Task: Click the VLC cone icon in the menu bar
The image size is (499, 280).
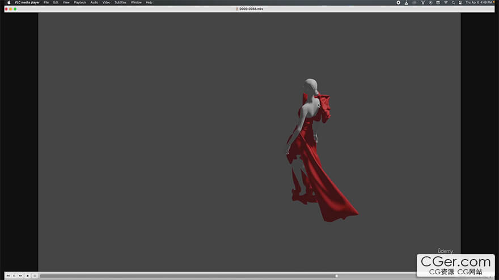Action: pyautogui.click(x=407, y=2)
